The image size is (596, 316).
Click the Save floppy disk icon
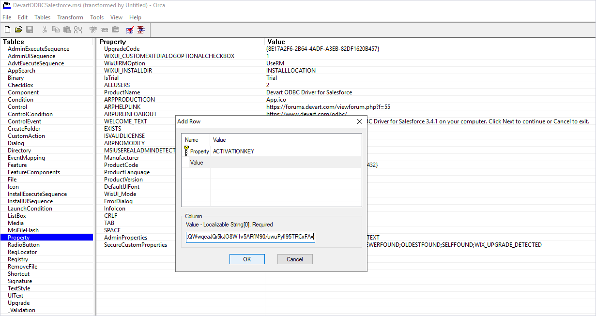(x=30, y=29)
